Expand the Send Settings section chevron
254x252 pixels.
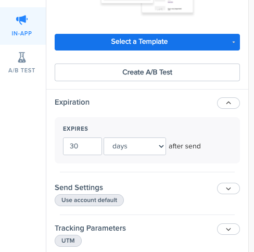228,188
